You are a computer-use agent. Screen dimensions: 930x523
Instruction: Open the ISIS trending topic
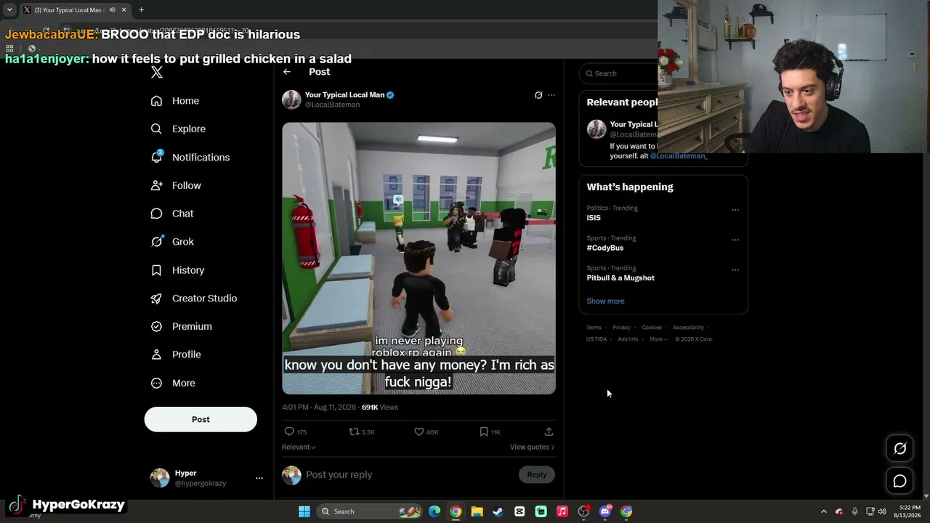[594, 218]
